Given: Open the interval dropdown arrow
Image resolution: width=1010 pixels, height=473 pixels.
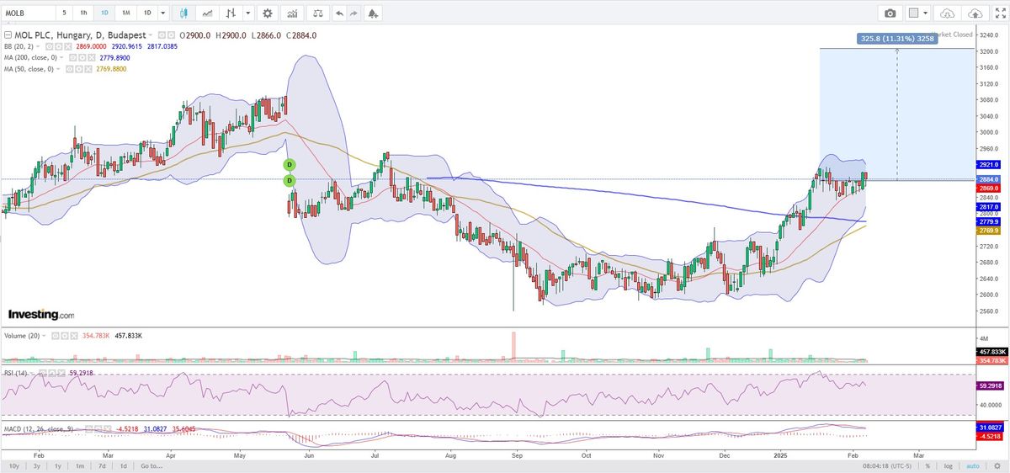Looking at the screenshot, I should pos(163,13).
